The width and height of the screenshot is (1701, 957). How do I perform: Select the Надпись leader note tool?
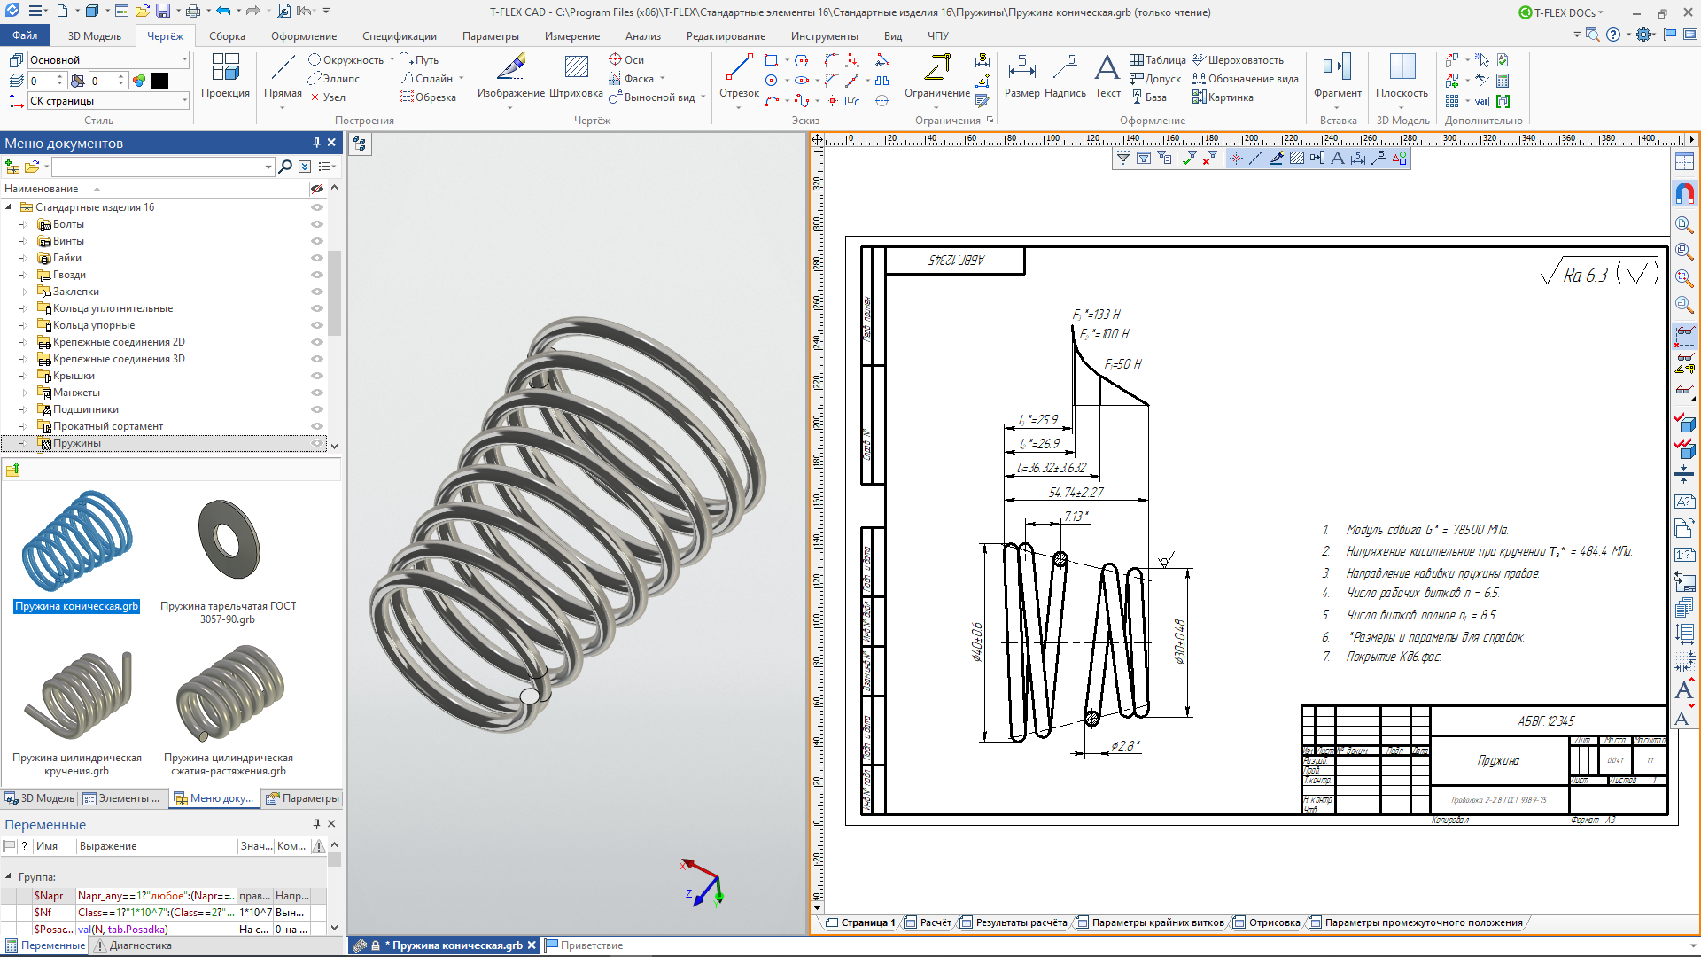coord(1065,76)
